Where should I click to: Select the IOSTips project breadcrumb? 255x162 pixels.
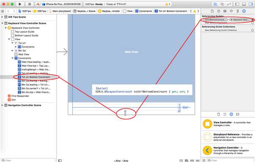coord(25,11)
